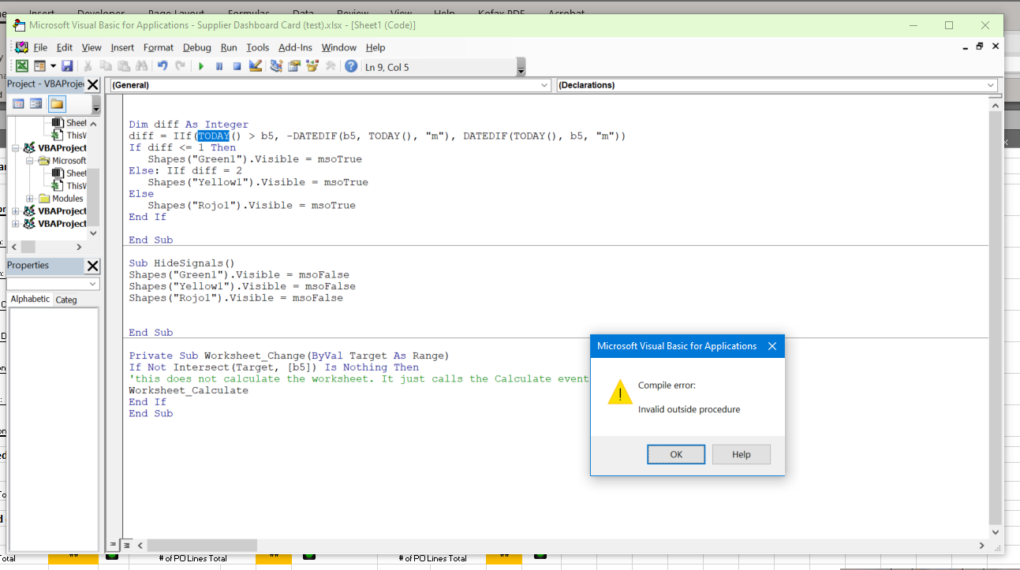Open the (Declarations) procedure dropdown

[777, 84]
